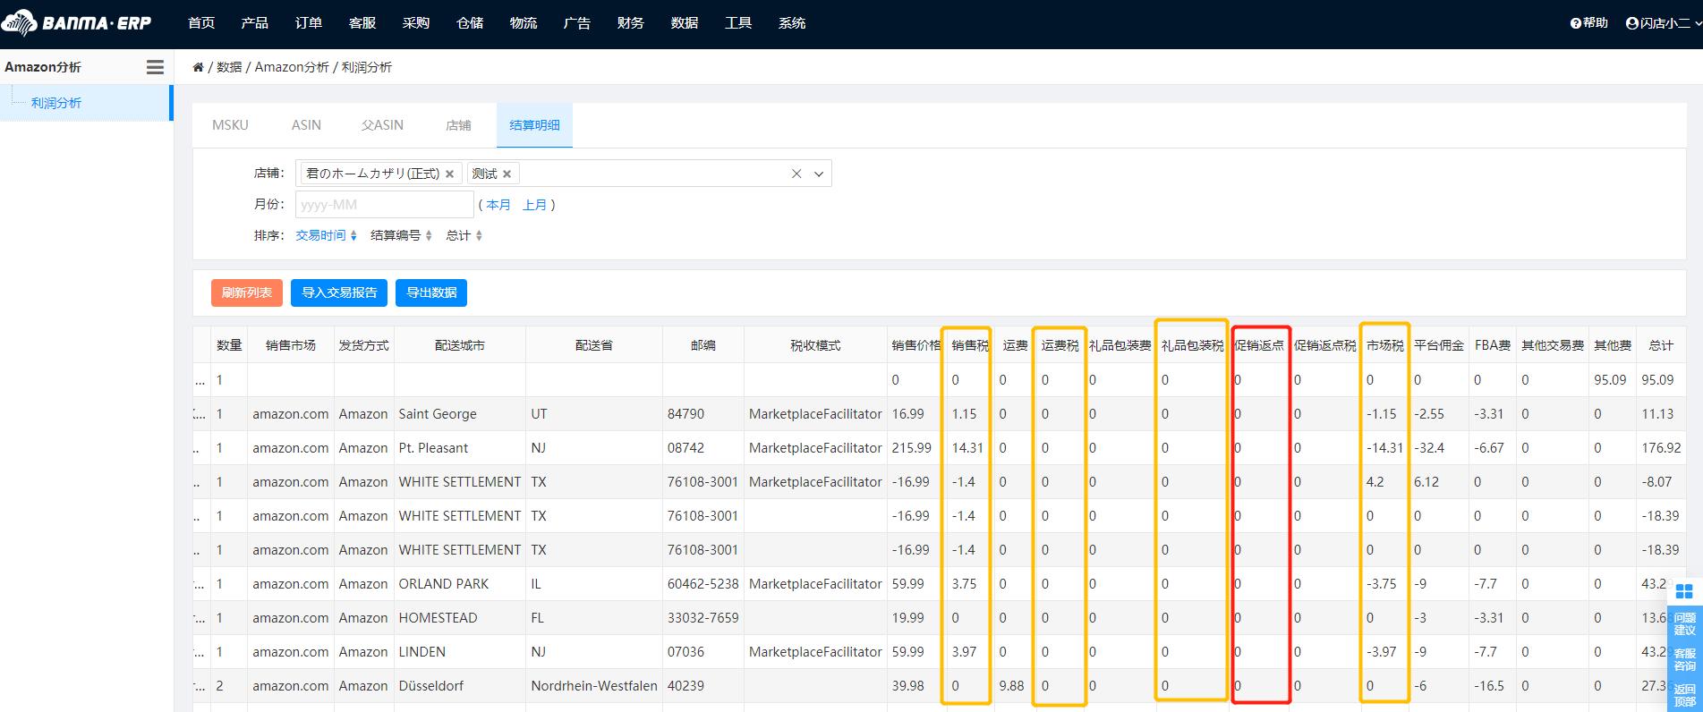Image resolution: width=1703 pixels, height=712 pixels.
Task: Click the user avatar icon for 闪店小二
Action: tap(1631, 23)
